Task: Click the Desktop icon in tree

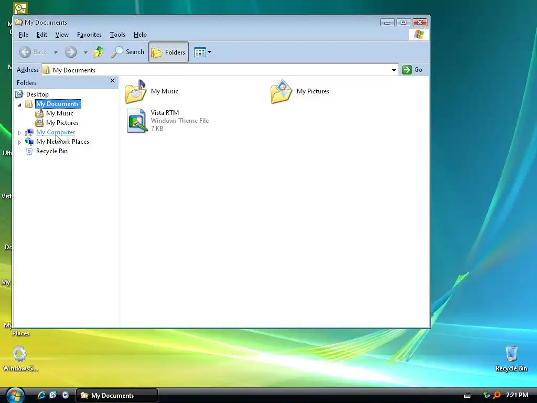Action: point(19,94)
